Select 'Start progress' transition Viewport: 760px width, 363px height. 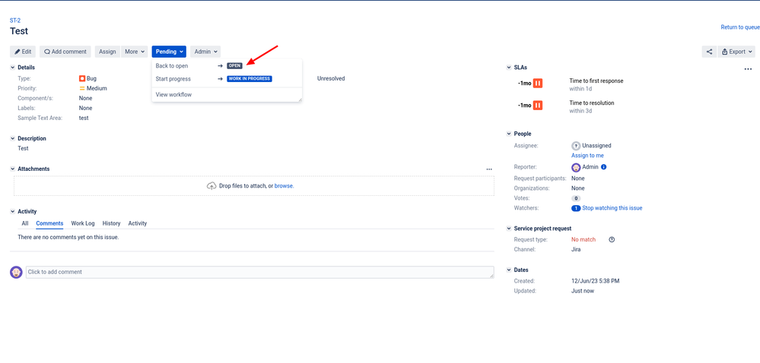coord(227,79)
